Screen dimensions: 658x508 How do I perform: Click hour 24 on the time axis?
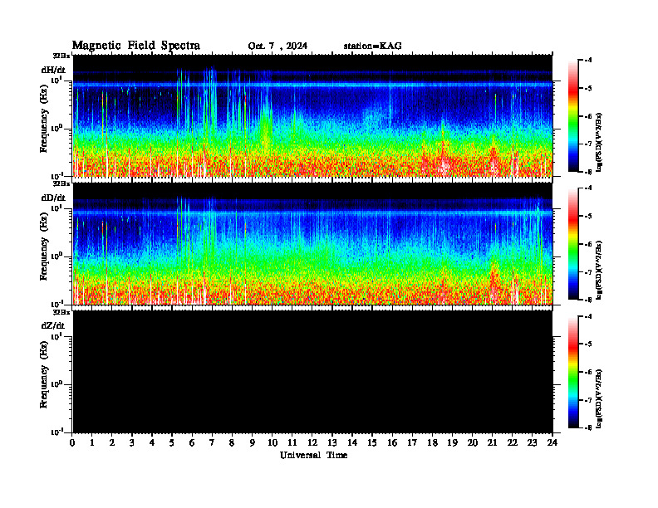[552, 443]
